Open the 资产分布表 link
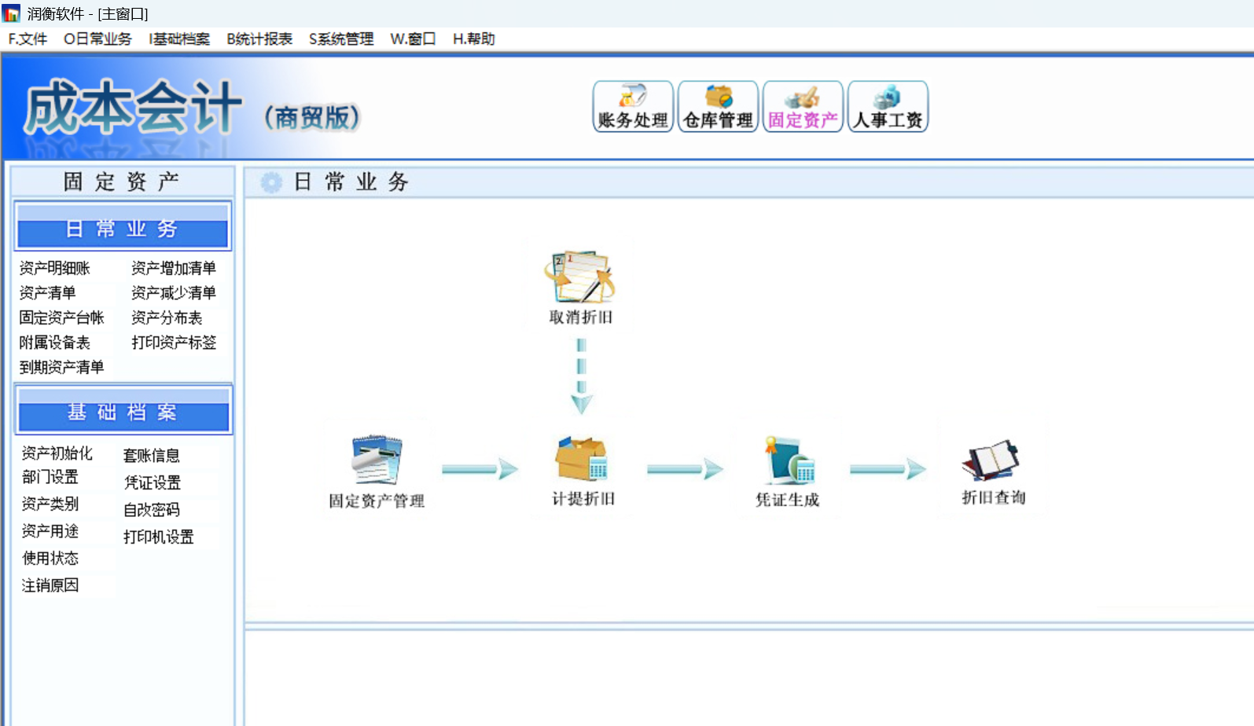Viewport: 1254px width, 726px height. point(167,317)
